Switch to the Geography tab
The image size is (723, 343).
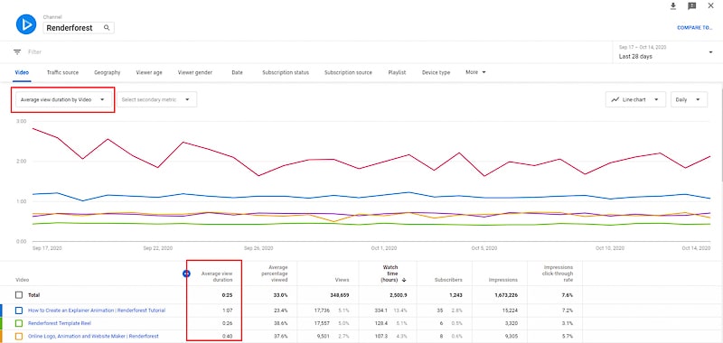(x=108, y=72)
